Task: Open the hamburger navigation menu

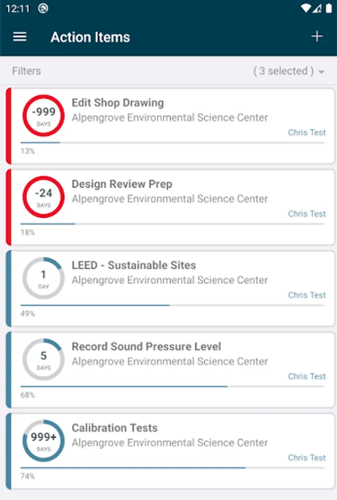Action: point(20,37)
